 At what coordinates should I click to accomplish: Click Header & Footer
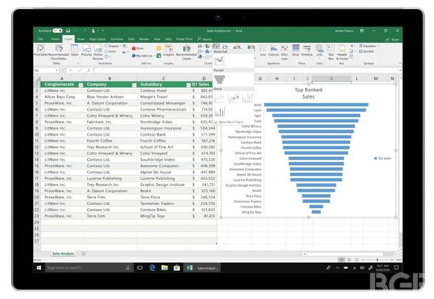[x=342, y=52]
